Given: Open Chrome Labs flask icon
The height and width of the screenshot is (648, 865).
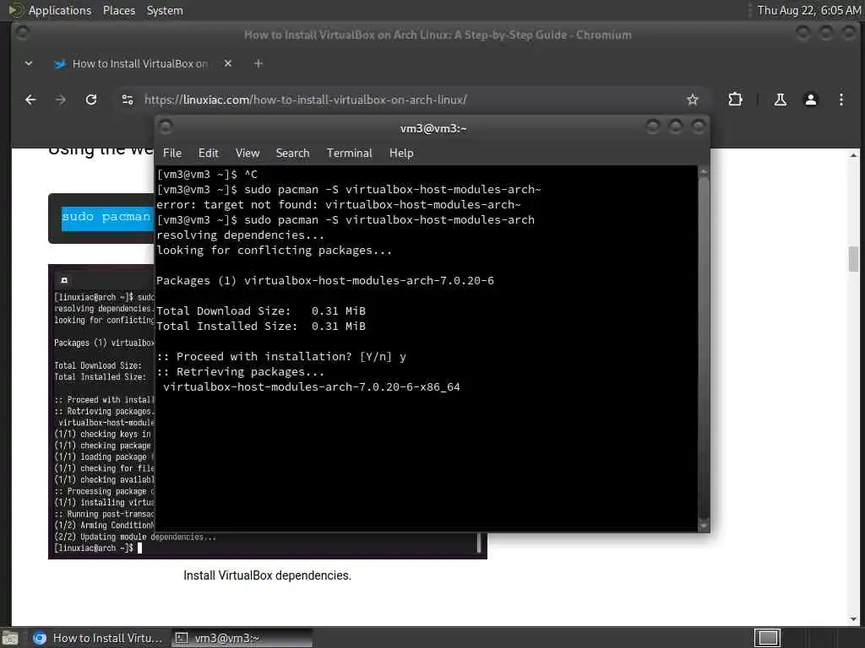Looking at the screenshot, I should click(780, 100).
